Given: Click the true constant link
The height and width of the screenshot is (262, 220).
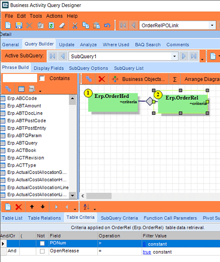Looking at the screenshot, I should [147, 252].
